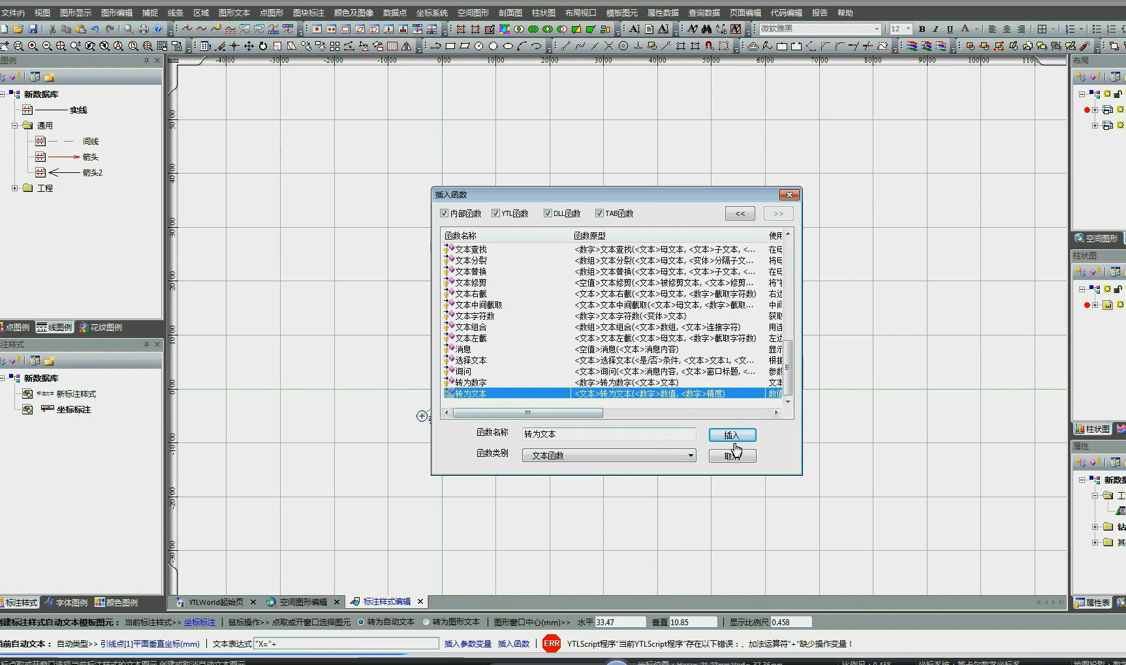Select the mirror flip tool icon
Screen dimensions: 1126x665
(x=407, y=46)
